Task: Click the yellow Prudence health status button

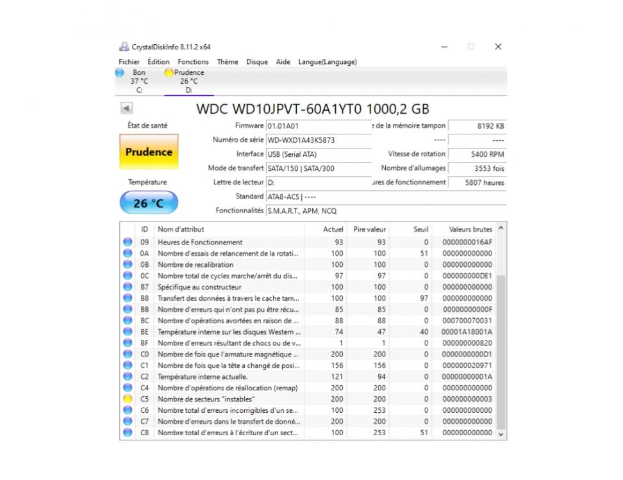Action: point(149,152)
